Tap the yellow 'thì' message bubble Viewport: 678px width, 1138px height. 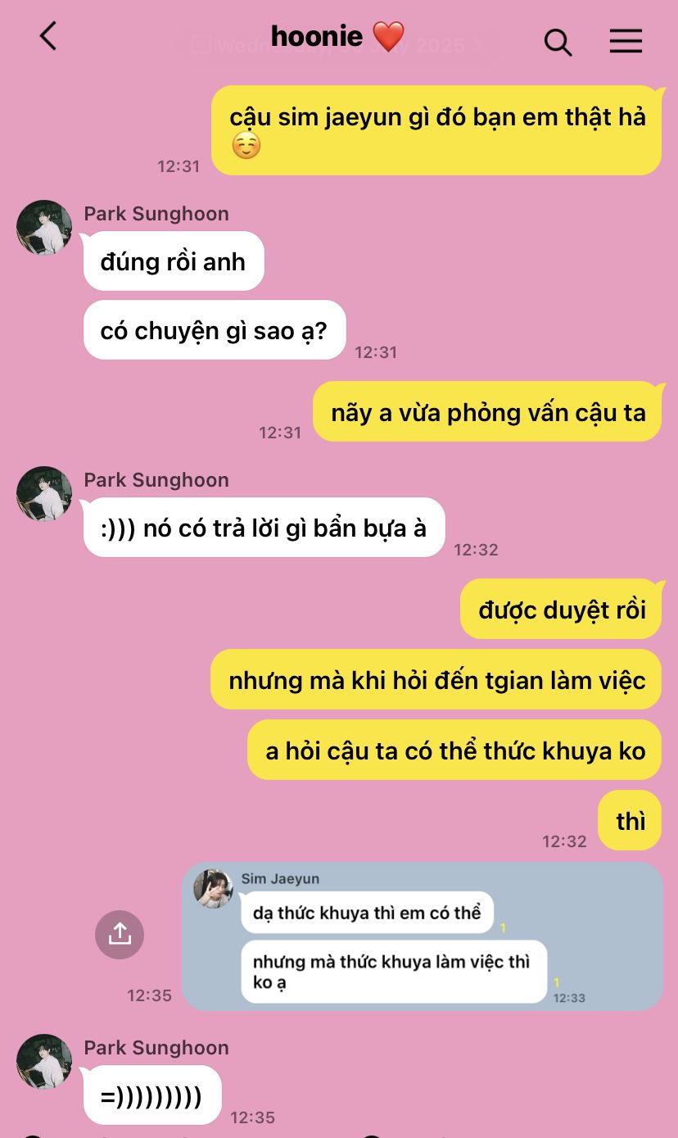point(630,821)
